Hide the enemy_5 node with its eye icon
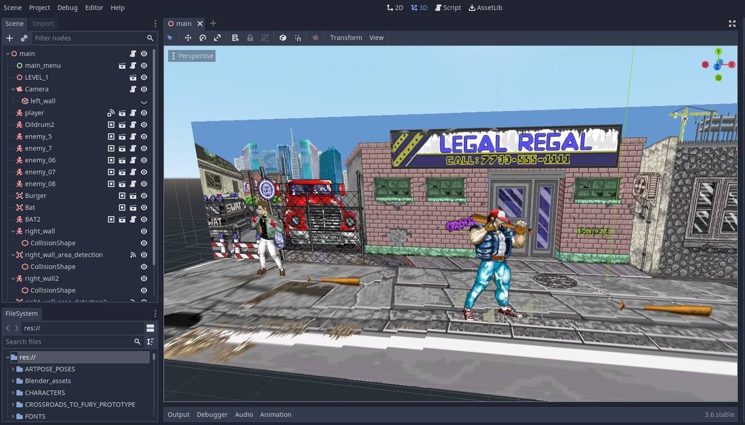This screenshot has width=745, height=425. click(143, 136)
